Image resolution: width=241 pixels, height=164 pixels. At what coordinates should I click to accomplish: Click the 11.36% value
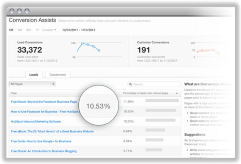pyautogui.click(x=129, y=102)
